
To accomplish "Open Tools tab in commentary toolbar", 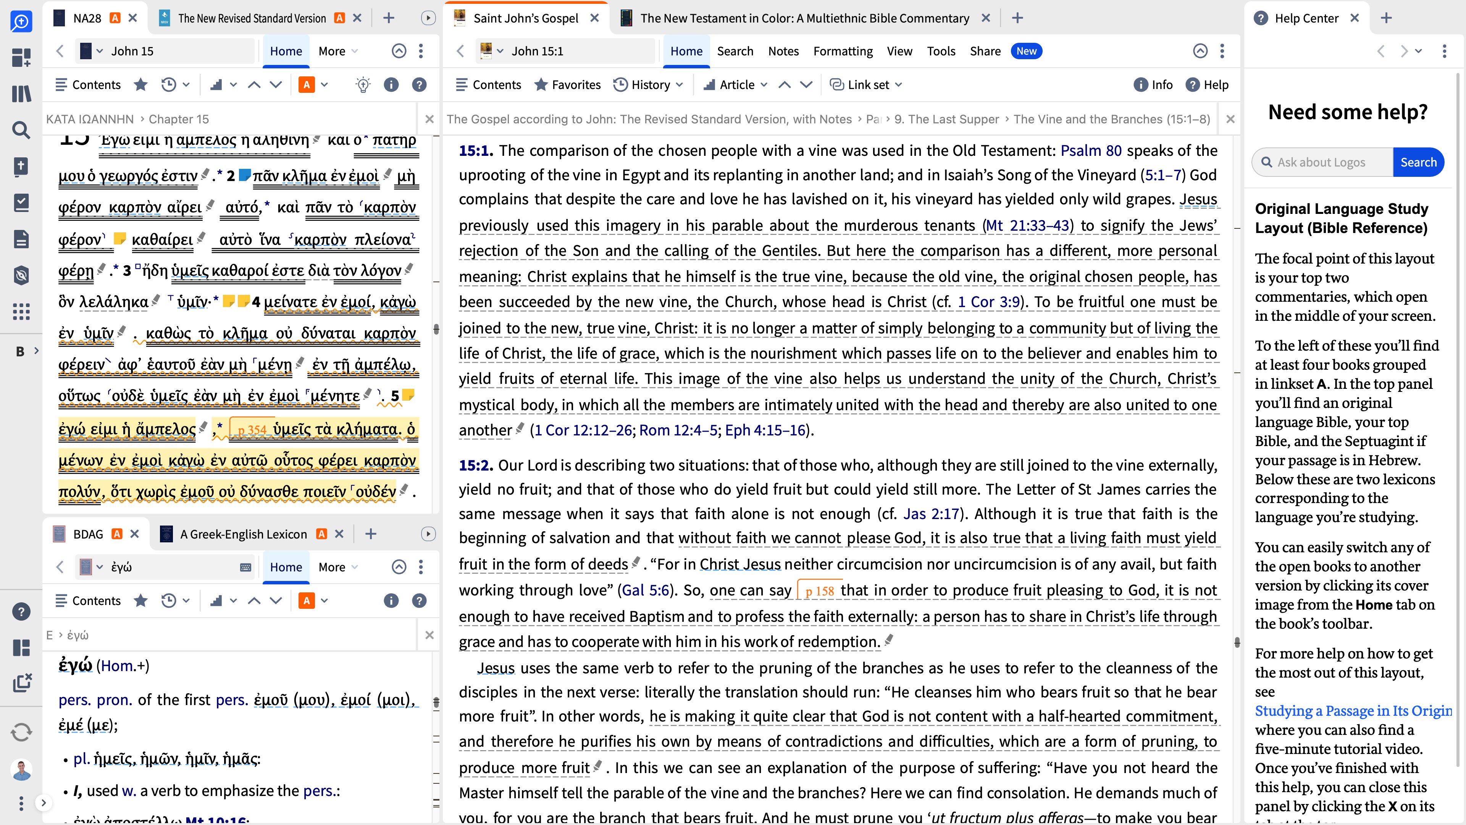I will pyautogui.click(x=941, y=51).
